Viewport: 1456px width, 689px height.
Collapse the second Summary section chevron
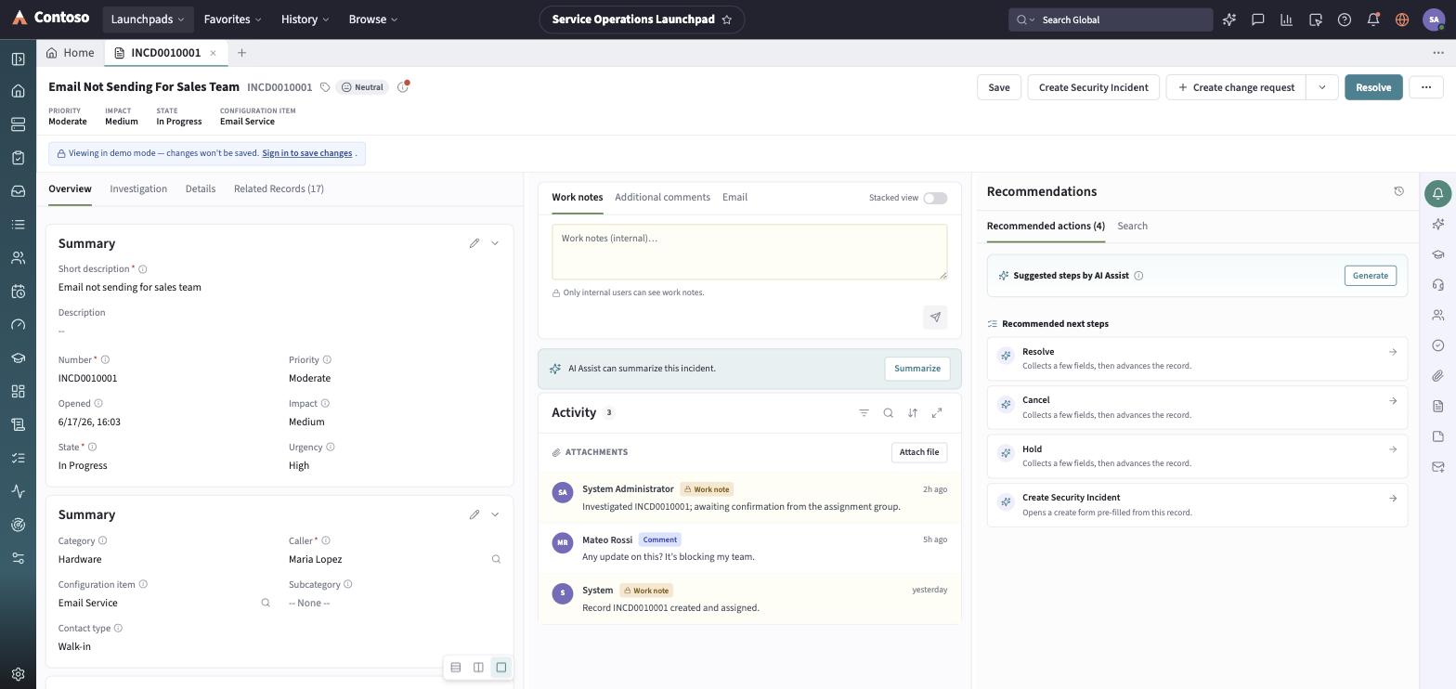pos(495,514)
